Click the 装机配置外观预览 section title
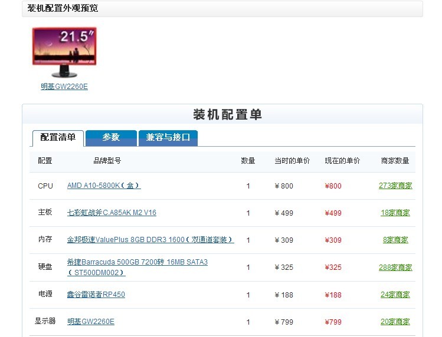Viewport: 442px width, 337px height. [63, 8]
